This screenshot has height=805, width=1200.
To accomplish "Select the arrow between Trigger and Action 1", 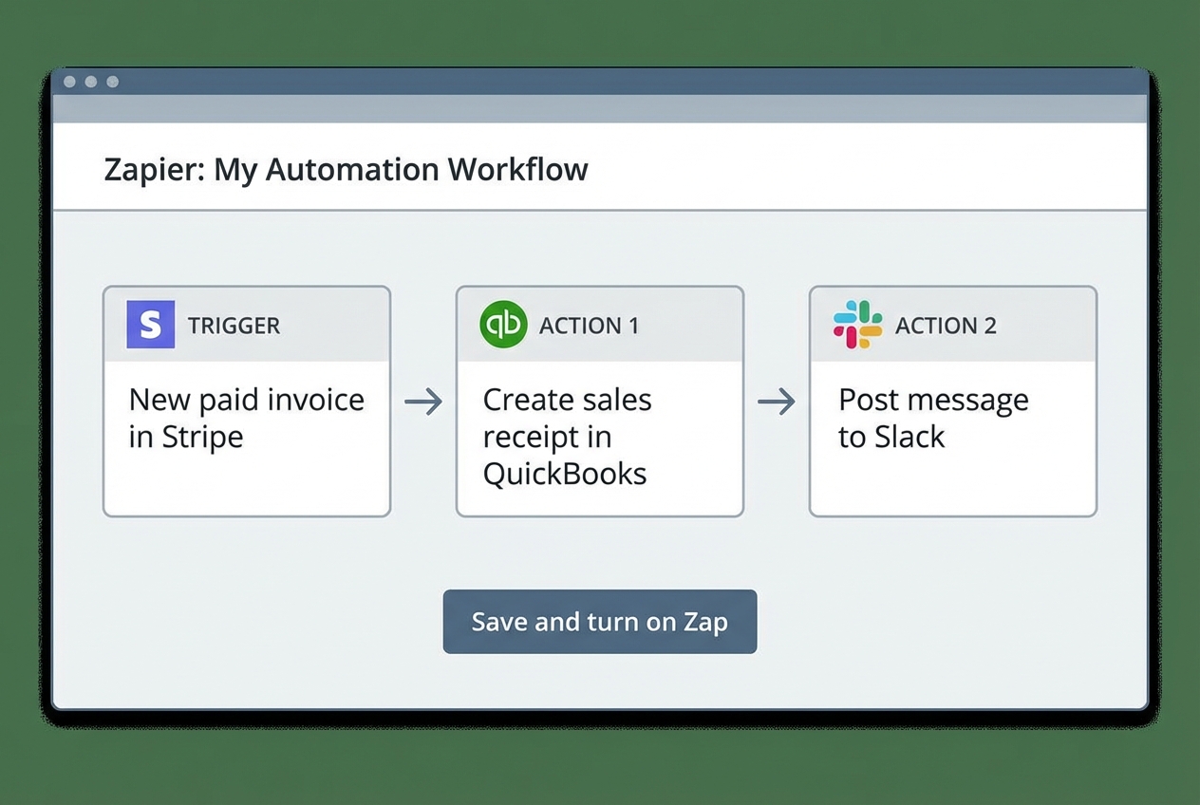I will click(x=423, y=402).
